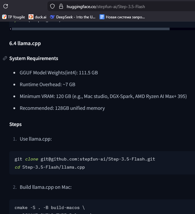Viewport: 195px width, 214px height.
Task: Open the tracking protection shield icon
Action: click(52, 6)
